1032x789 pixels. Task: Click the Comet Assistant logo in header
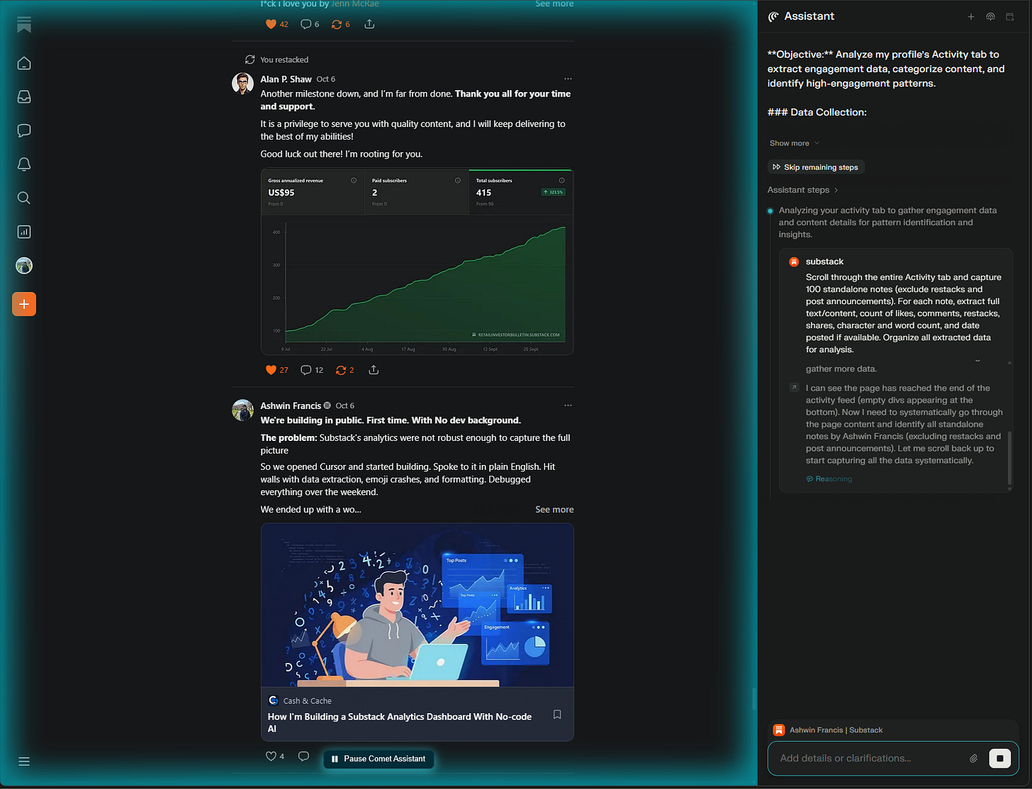click(773, 16)
